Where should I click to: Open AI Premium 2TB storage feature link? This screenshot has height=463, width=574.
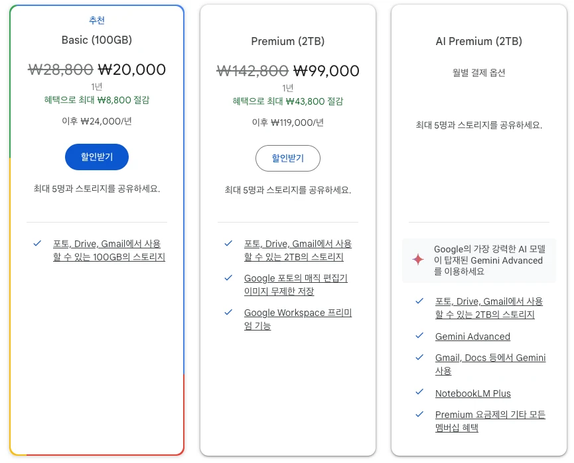coord(489,308)
